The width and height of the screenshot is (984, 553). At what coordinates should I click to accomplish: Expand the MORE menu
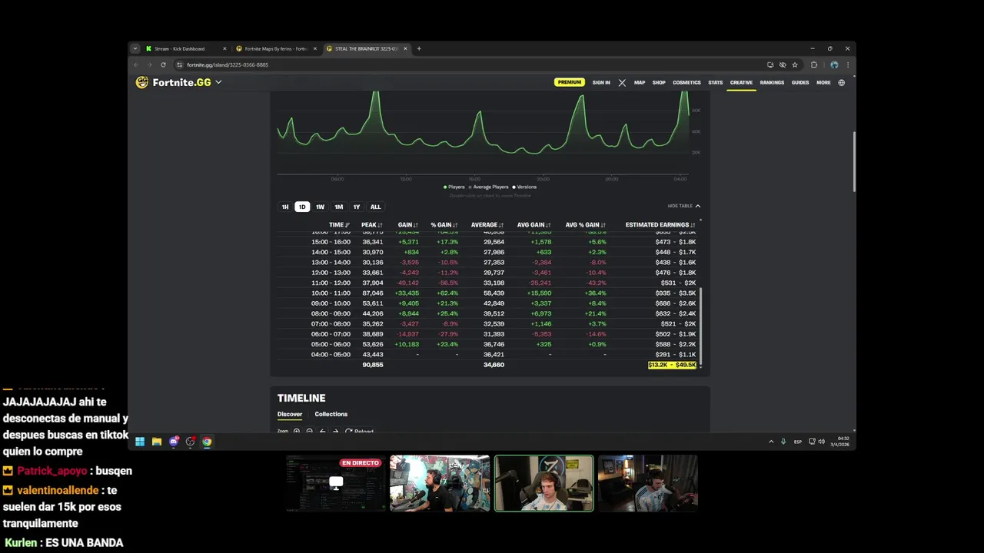(x=823, y=82)
